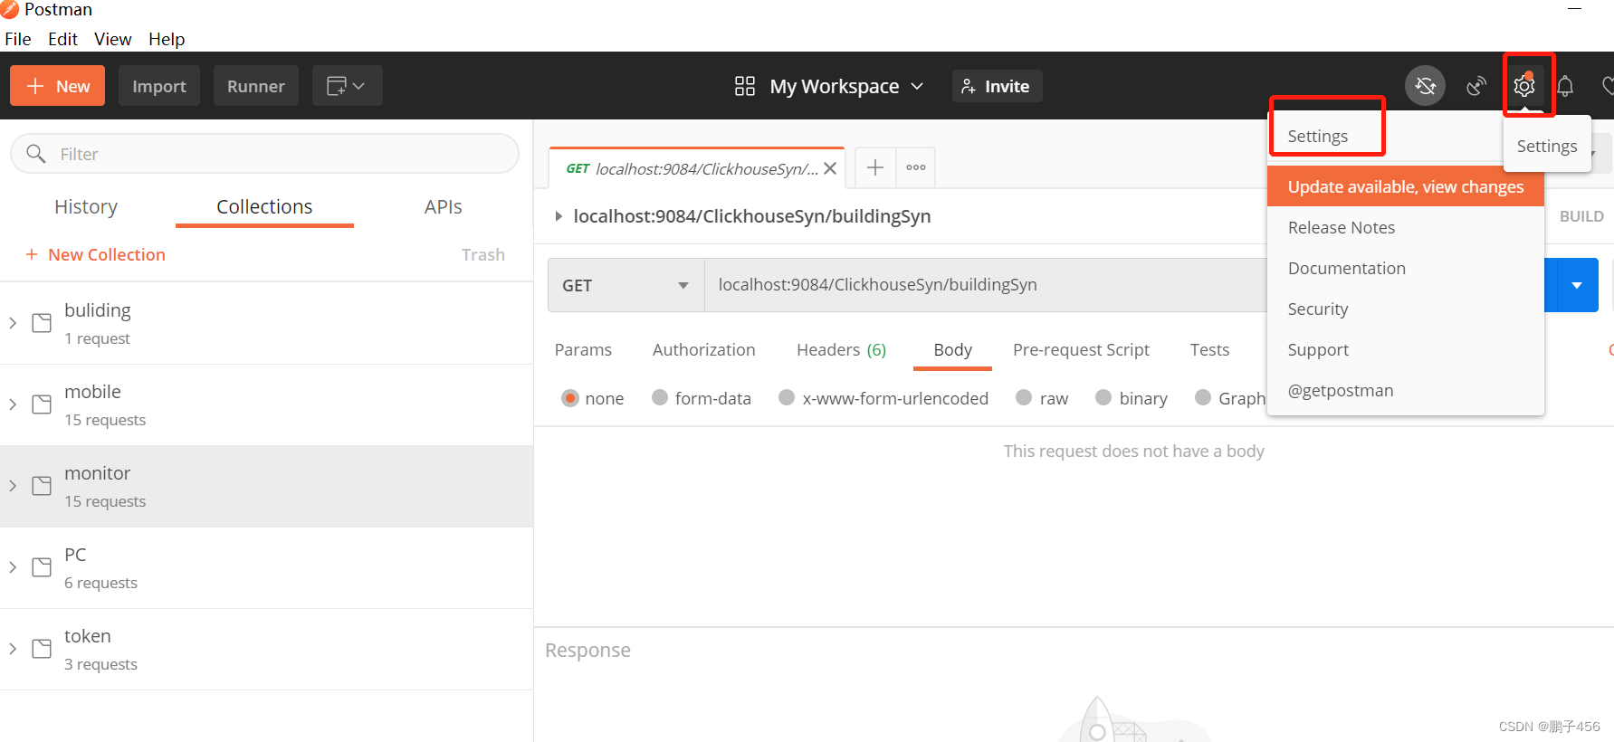Click the sync offline status icon
1614x742 pixels.
(1425, 86)
